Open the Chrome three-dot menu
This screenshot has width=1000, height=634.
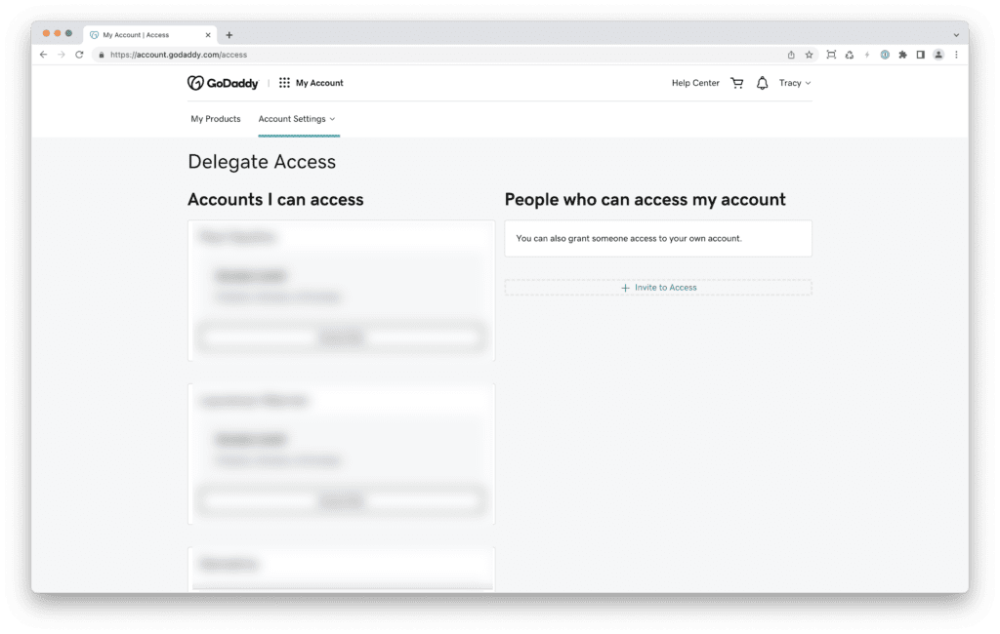(x=956, y=55)
